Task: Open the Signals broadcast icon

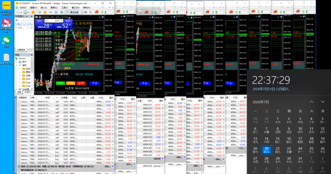Action: (51, 12)
